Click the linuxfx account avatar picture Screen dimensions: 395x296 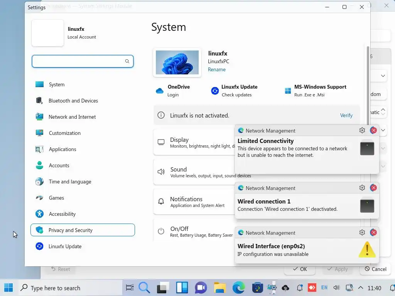click(47, 33)
